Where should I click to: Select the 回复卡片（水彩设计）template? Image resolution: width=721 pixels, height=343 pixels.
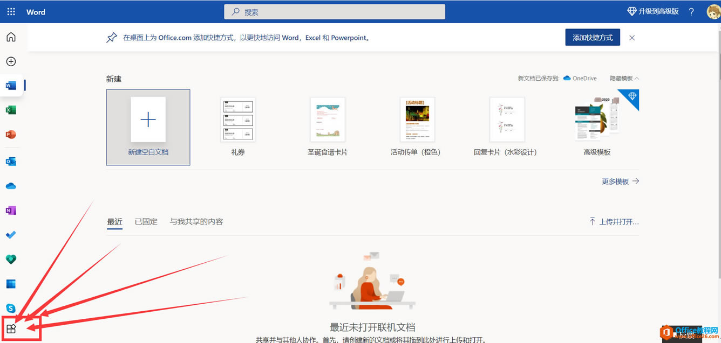coord(506,127)
